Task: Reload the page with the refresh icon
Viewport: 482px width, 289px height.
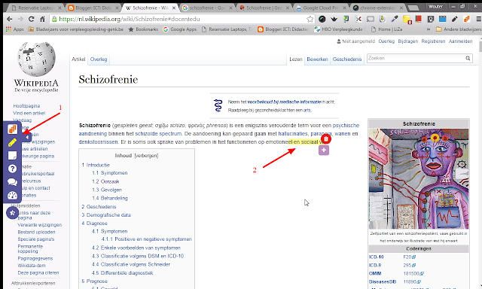Action: tap(32, 19)
